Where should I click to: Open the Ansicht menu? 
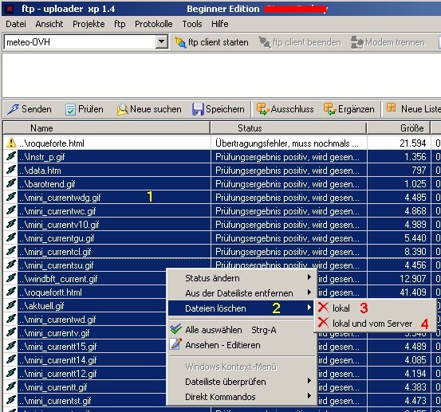(49, 24)
